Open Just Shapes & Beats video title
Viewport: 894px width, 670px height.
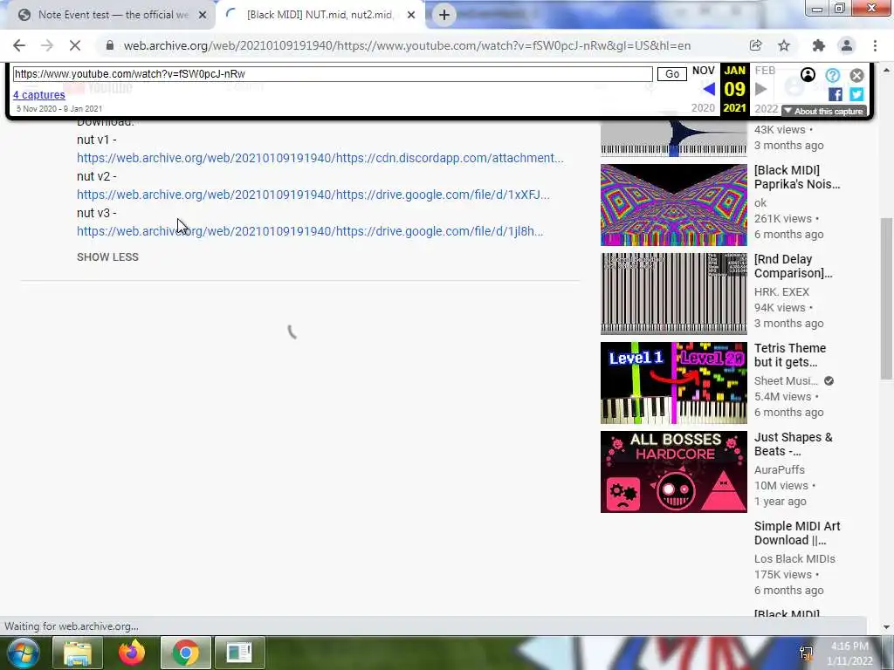pos(793,444)
